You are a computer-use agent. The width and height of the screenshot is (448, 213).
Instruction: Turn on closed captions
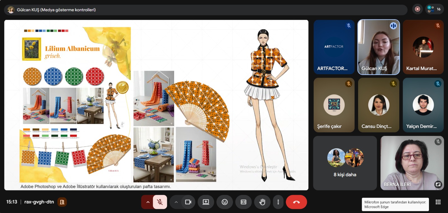243,202
